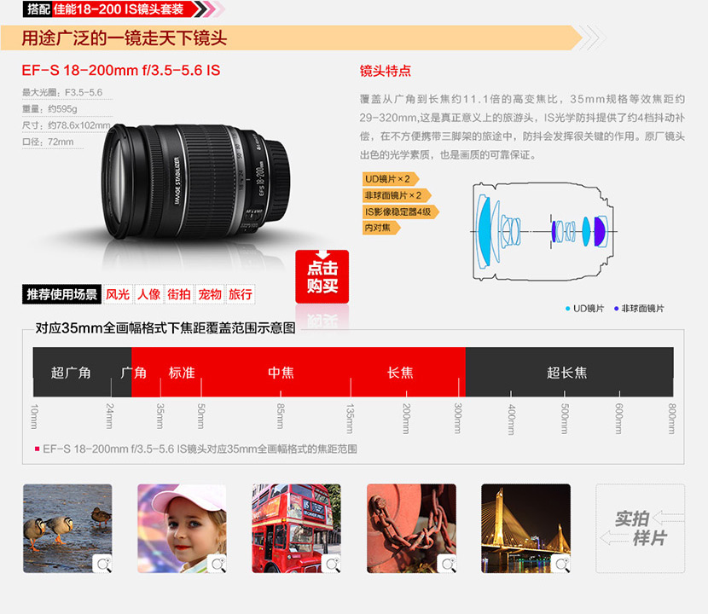This screenshot has height=614, width=708.
Task: Click the 24mm scale label
Action: (110, 417)
